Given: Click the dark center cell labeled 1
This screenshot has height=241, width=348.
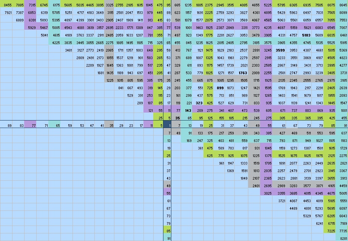Looking at the screenshot, I should (x=169, y=125).
